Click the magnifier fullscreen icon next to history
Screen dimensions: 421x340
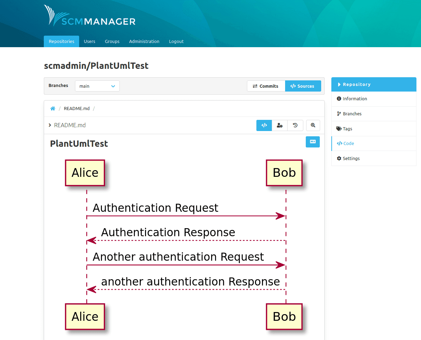[313, 125]
